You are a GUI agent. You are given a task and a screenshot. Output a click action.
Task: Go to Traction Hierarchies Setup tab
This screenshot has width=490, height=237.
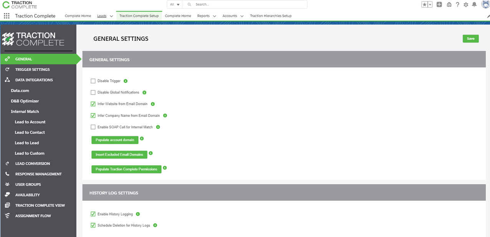[270, 16]
